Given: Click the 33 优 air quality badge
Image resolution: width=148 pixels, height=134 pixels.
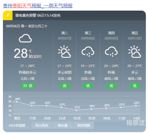Looking at the screenshot, I should pos(28,86).
